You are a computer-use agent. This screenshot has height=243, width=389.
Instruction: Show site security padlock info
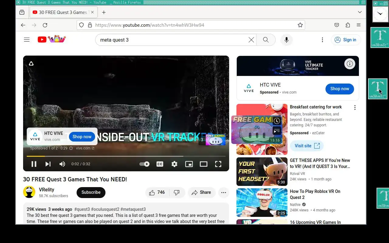(x=90, y=25)
